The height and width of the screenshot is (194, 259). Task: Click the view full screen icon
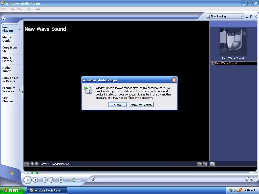pyautogui.click(x=205, y=164)
